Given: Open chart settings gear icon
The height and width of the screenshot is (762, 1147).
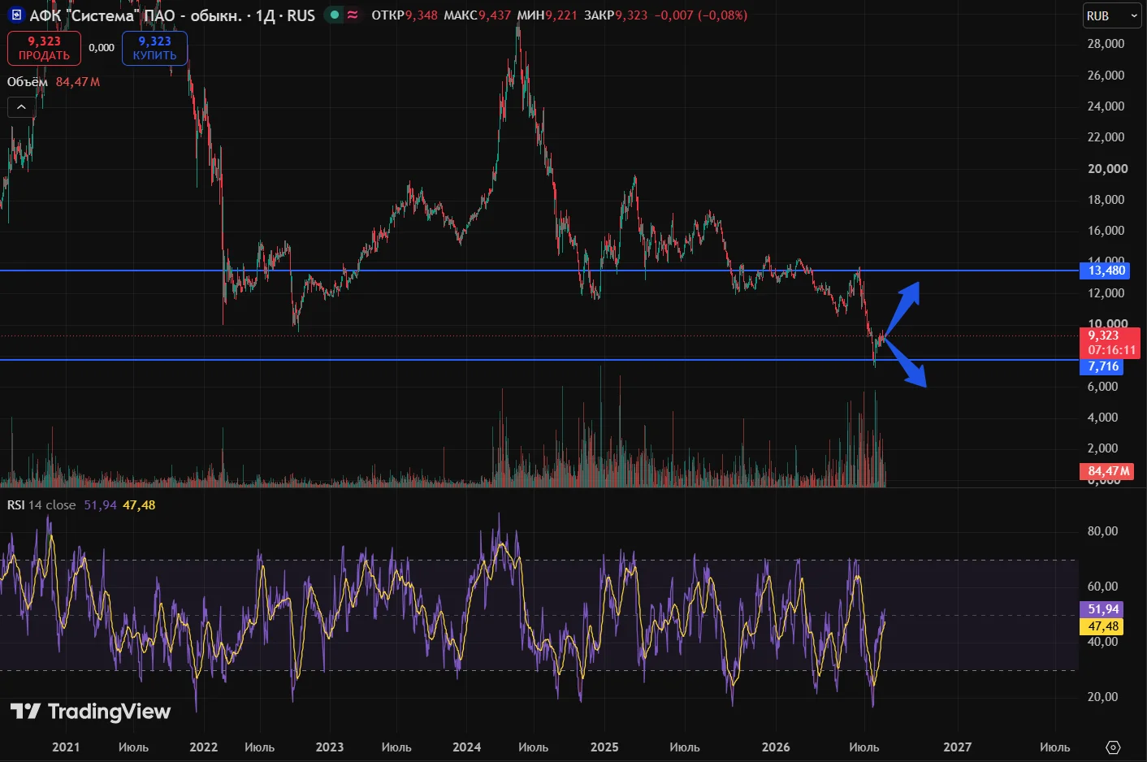Looking at the screenshot, I should (x=1113, y=747).
